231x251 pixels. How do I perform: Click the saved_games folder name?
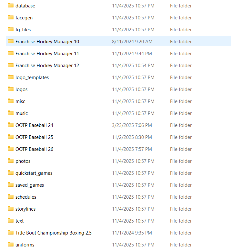pos(30,185)
